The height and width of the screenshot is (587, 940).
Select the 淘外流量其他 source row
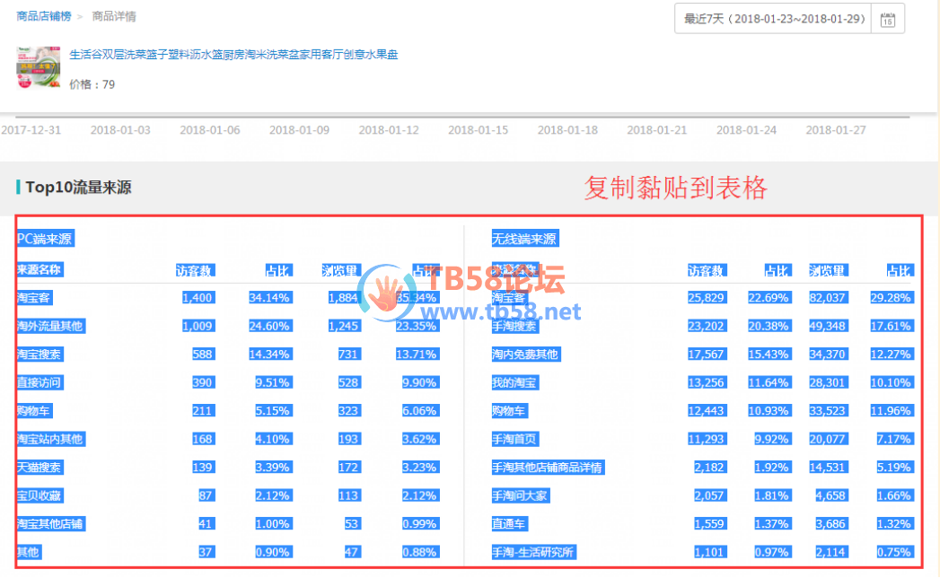(49, 326)
